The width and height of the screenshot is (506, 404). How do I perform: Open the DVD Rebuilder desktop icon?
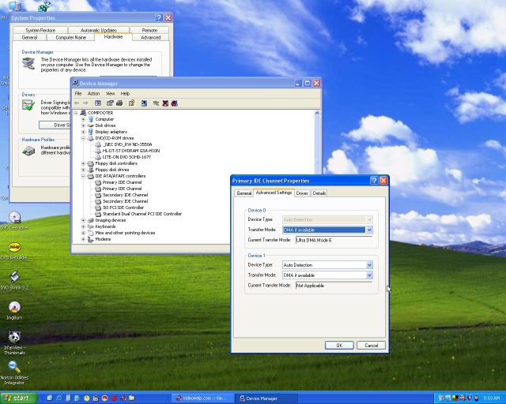14,251
